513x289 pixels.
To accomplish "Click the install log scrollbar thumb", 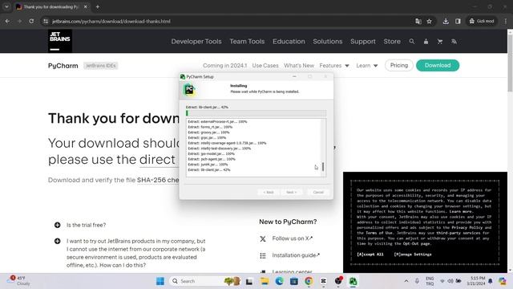I will pyautogui.click(x=323, y=167).
